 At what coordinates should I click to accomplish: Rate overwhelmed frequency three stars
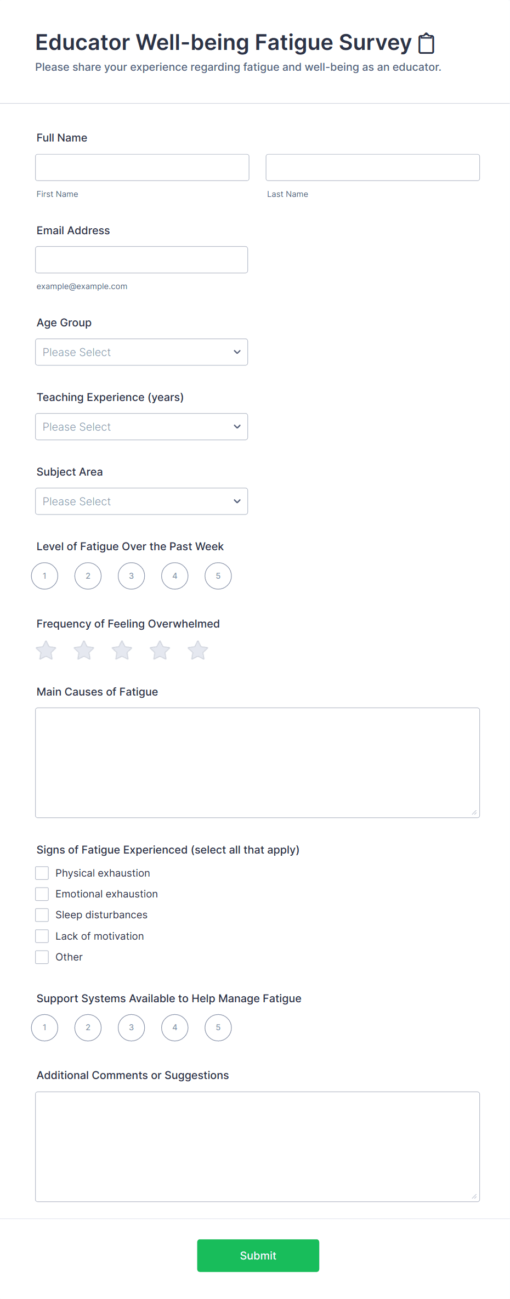[122, 651]
